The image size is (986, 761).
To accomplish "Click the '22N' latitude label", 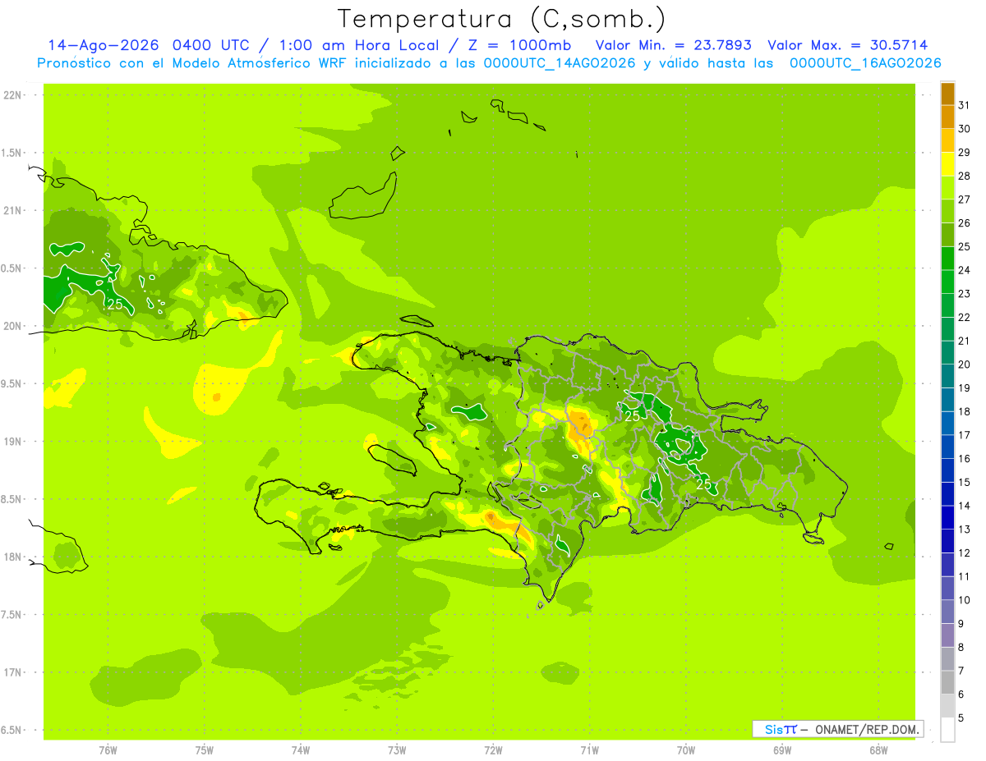I will tap(12, 95).
